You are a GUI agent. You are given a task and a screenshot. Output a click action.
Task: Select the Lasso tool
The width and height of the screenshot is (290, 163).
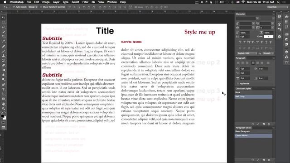[3, 27]
